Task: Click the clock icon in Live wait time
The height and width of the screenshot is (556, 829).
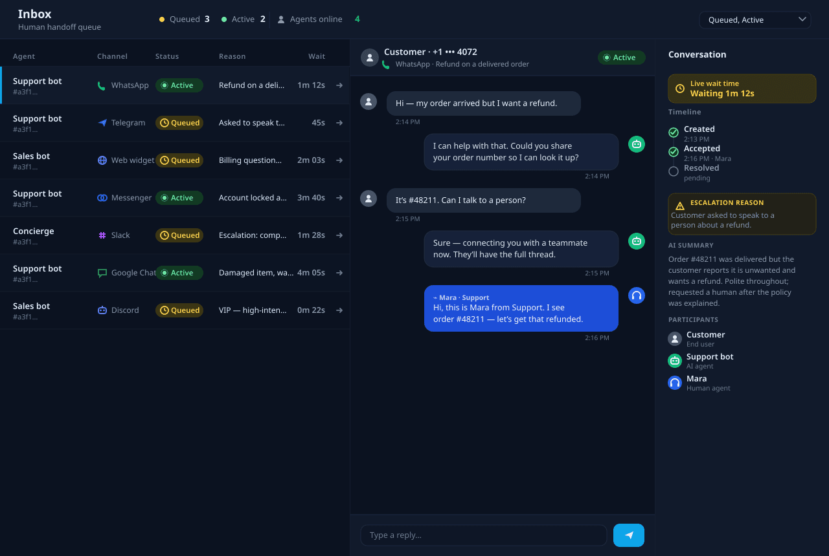Action: click(x=680, y=89)
